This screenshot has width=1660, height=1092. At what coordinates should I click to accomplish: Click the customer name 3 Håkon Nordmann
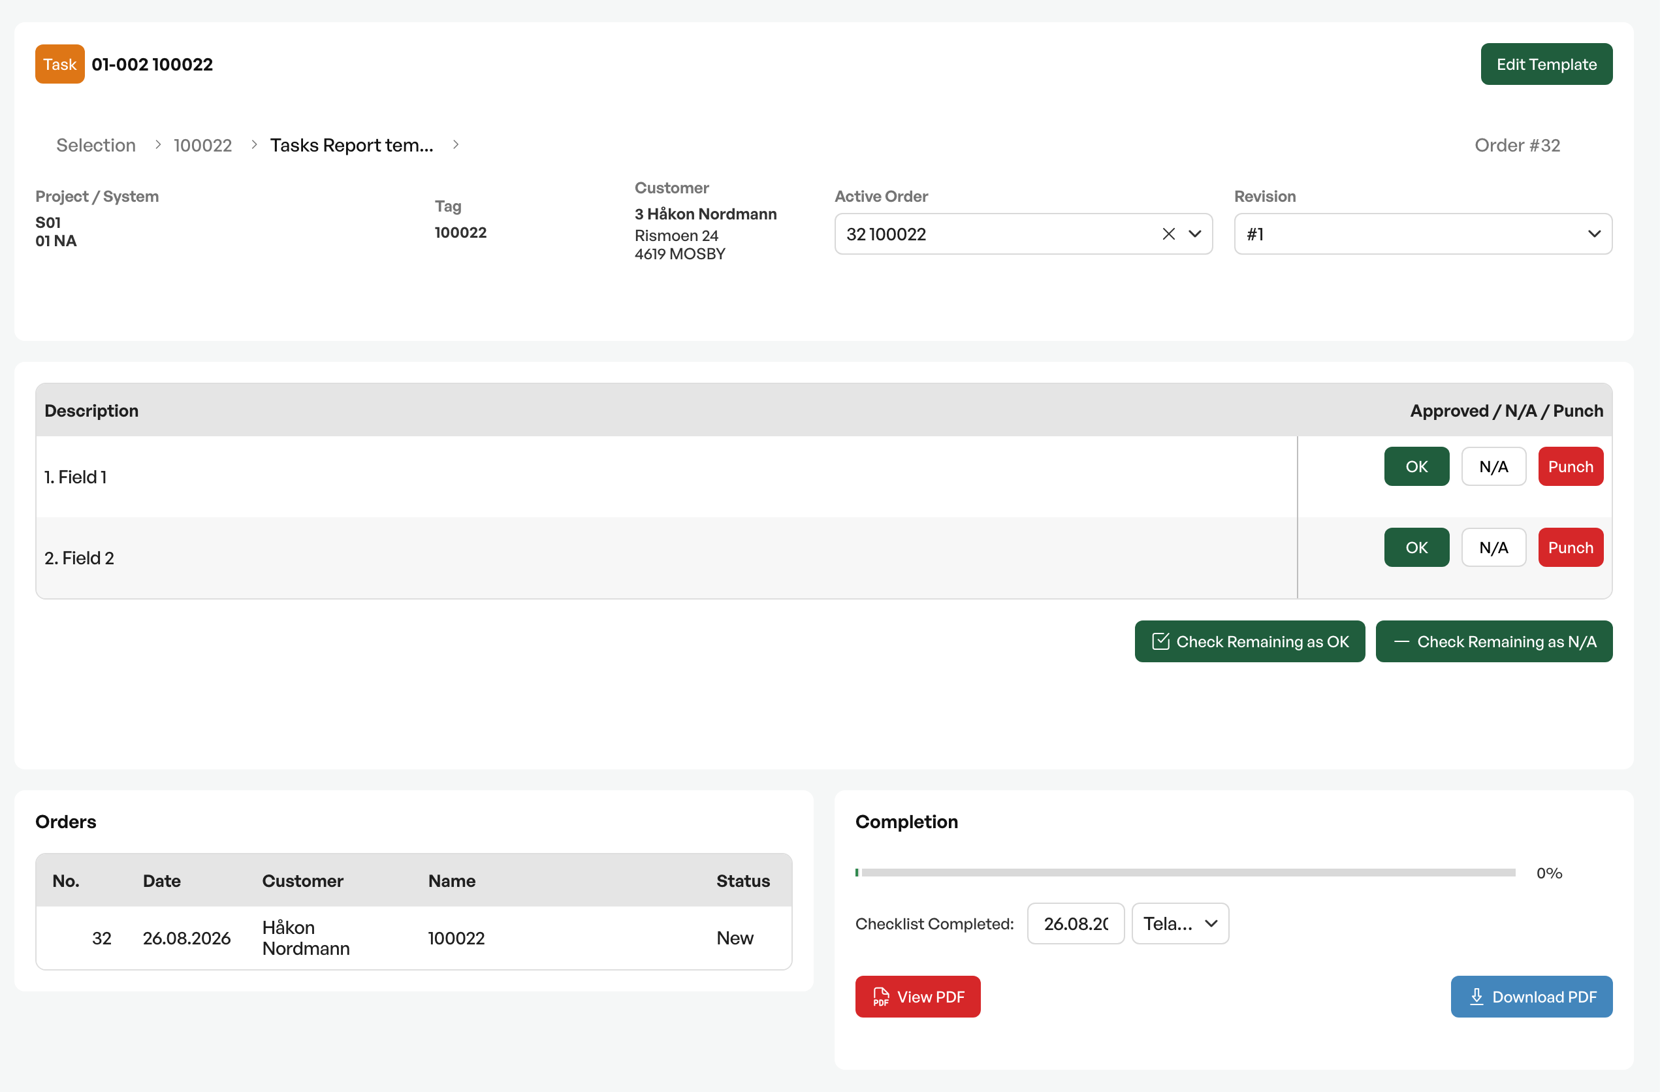pyautogui.click(x=706, y=214)
